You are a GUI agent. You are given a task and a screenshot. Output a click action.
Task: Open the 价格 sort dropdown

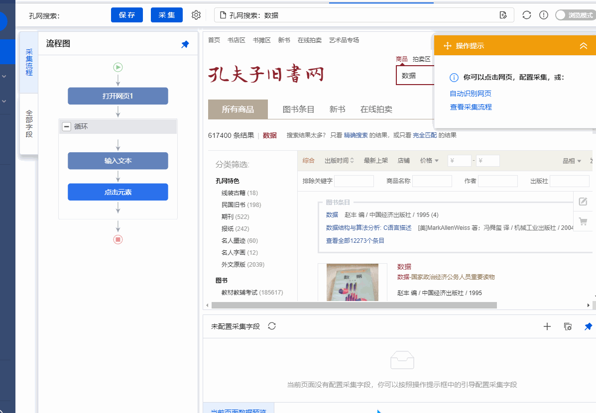pyautogui.click(x=430, y=161)
